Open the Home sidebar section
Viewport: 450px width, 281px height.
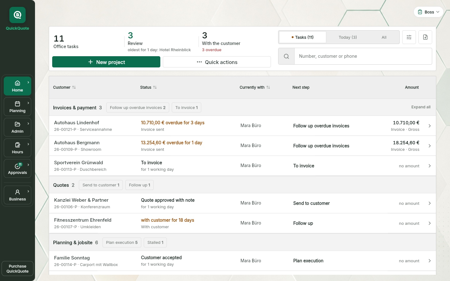(x=17, y=86)
